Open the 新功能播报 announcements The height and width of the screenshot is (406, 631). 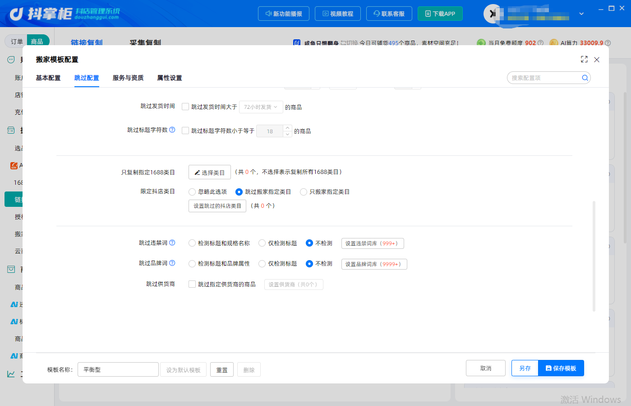[x=284, y=14]
